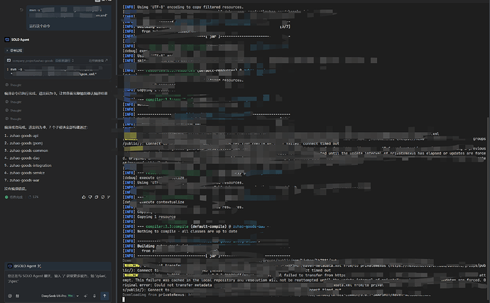Click the terminal icon in the command card header

point(9,60)
